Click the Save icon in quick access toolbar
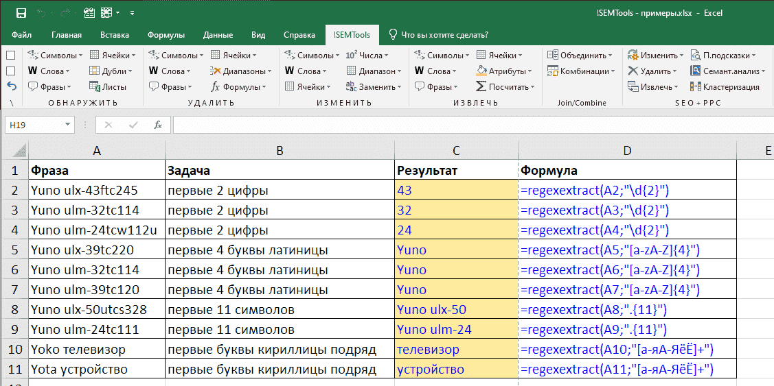The image size is (774, 386). click(21, 13)
